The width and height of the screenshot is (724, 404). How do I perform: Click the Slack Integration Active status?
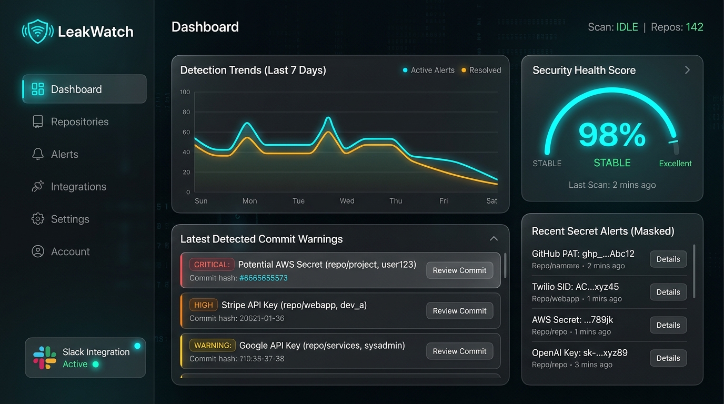point(81,364)
